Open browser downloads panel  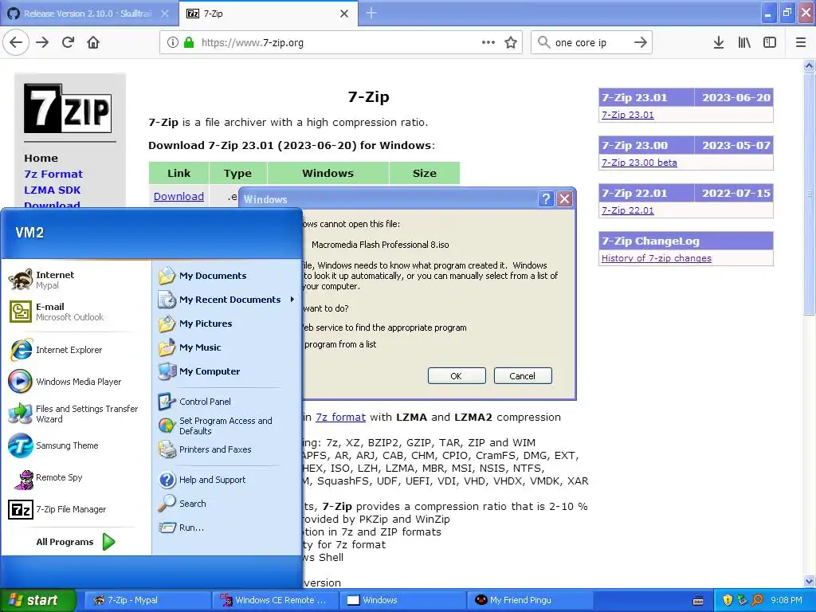(719, 43)
